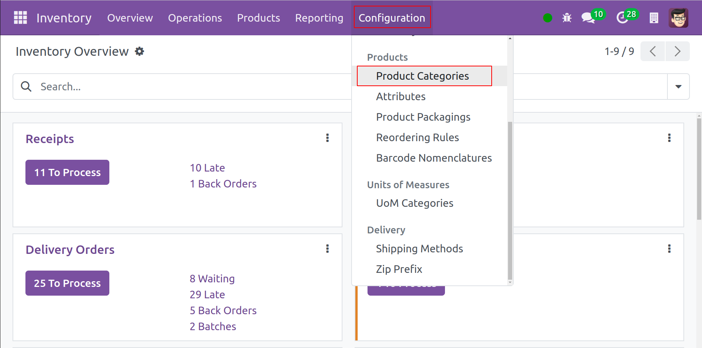The height and width of the screenshot is (348, 702).
Task: Open the Reporting menu
Action: click(319, 18)
